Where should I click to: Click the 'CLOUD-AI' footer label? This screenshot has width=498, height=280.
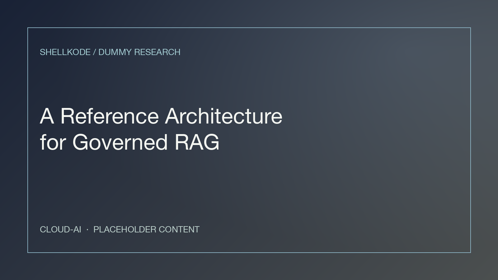click(x=60, y=229)
